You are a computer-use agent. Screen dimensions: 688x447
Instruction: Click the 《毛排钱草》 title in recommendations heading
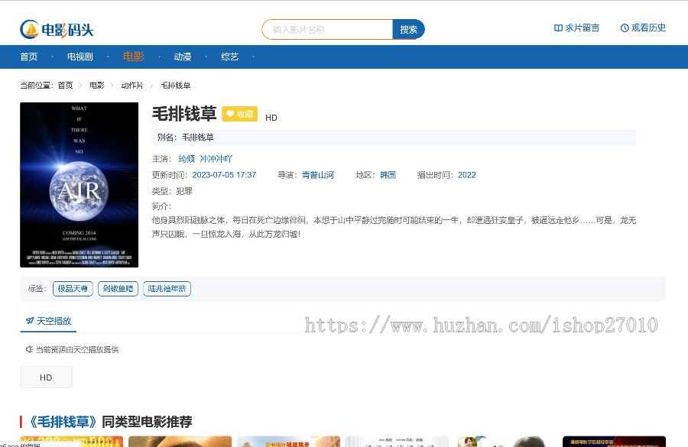coord(63,422)
